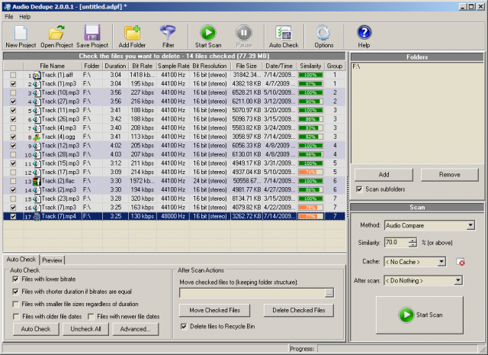This screenshot has width=488, height=355.
Task: Check the box for Track (1).aiff
Action: 13,75
